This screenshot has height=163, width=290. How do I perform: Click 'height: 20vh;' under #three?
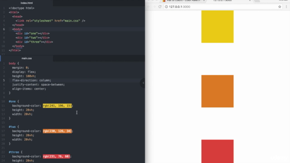tap(23, 161)
